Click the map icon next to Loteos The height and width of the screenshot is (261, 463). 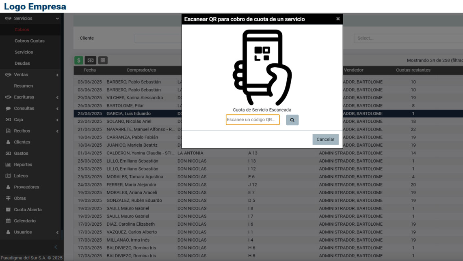pyautogui.click(x=8, y=176)
